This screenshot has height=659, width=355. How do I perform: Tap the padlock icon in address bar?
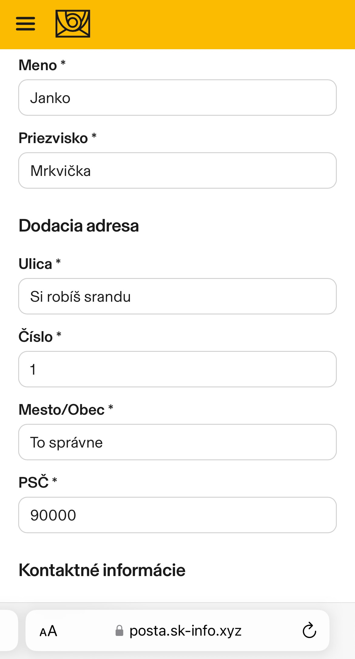tap(120, 631)
